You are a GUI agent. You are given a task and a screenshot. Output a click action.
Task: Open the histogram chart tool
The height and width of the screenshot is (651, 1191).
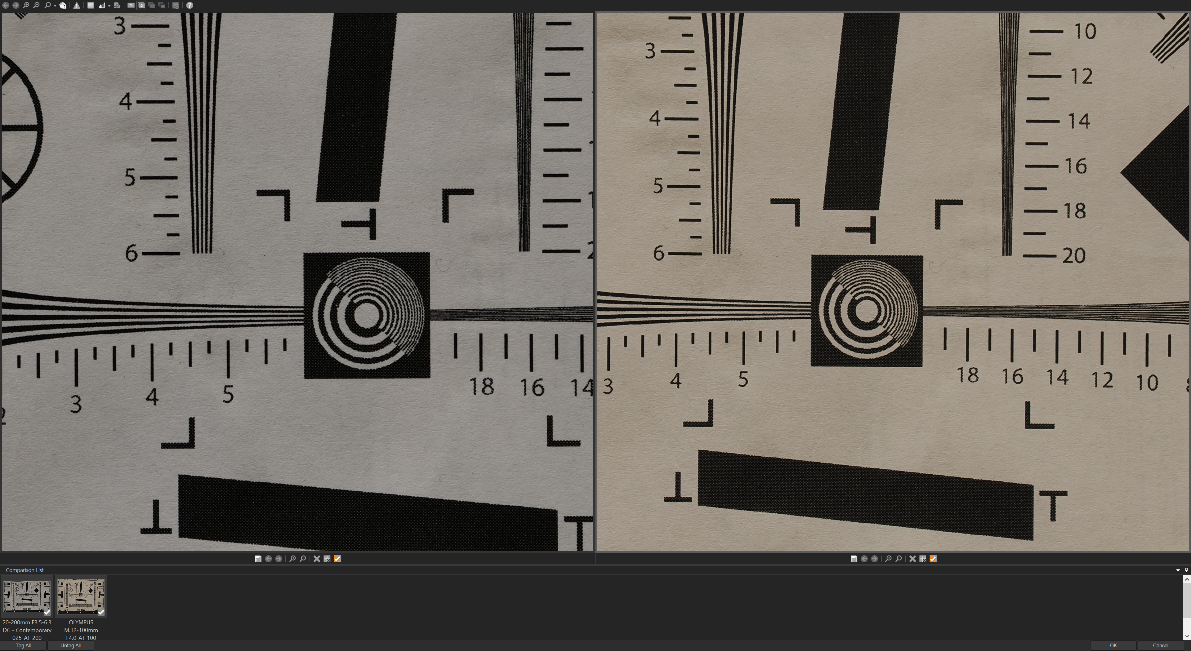101,6
